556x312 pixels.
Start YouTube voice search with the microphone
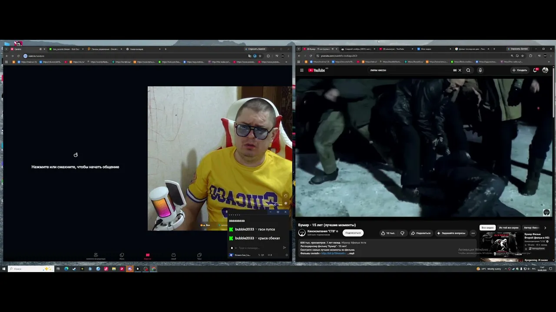[x=480, y=70]
